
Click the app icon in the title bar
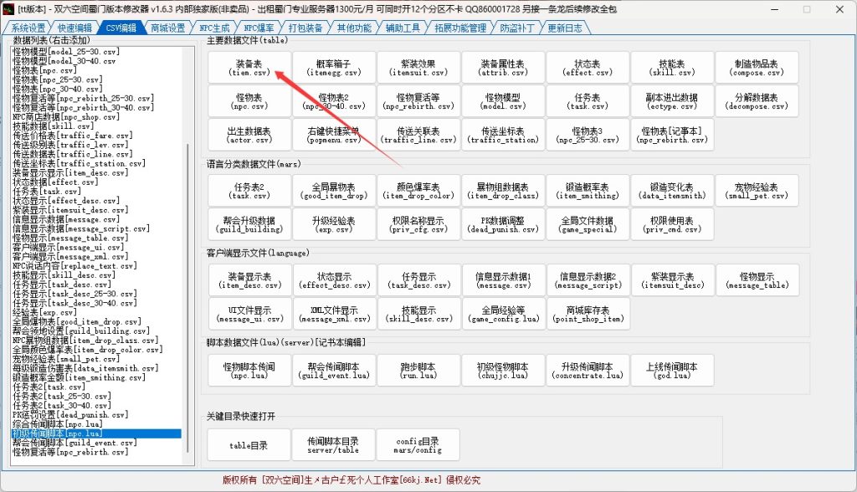click(8, 9)
